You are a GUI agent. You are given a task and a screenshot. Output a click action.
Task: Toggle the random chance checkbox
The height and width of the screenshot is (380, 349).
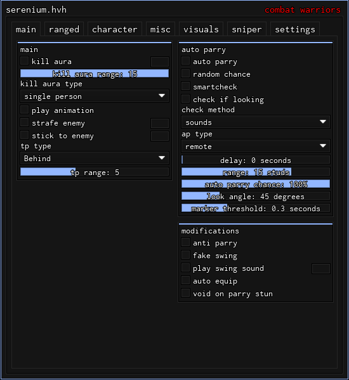[x=186, y=74]
